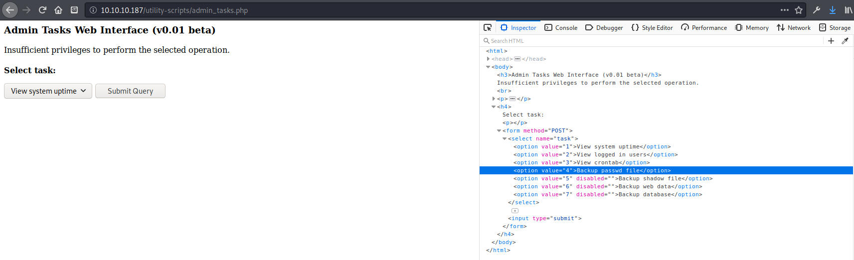Viewport: 854px width, 260px height.
Task: Activate the element picker in DevTools
Action: 488,28
